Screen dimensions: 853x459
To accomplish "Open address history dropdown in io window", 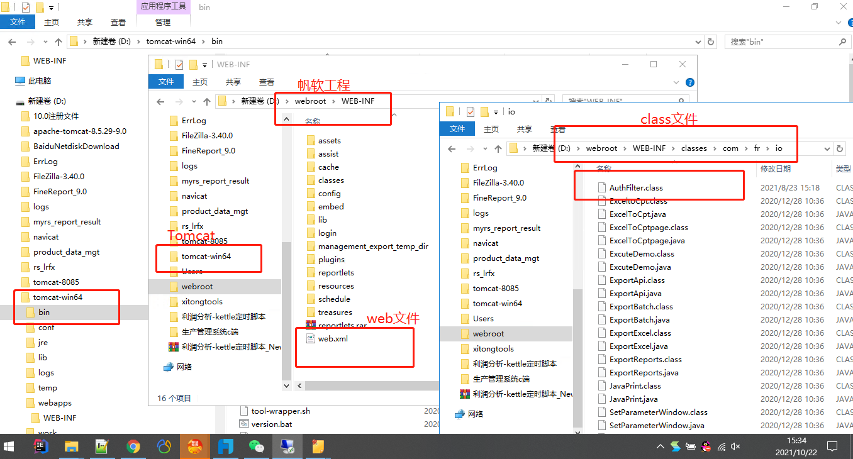I will [827, 148].
